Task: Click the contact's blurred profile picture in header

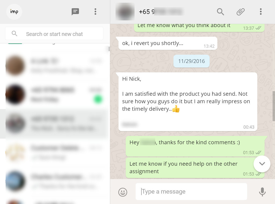Action: pos(125,12)
